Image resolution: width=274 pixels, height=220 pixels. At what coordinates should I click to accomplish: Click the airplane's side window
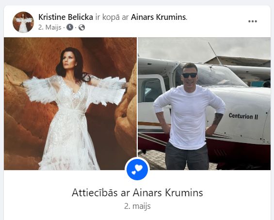[x=152, y=90]
